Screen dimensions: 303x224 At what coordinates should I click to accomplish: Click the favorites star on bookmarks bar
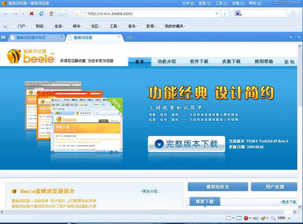pos(5,26)
